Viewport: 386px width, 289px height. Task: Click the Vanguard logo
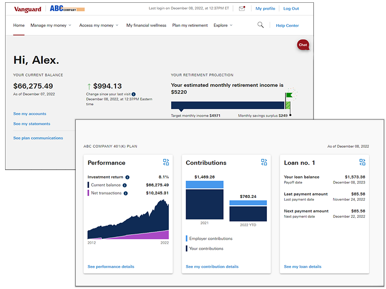click(27, 8)
